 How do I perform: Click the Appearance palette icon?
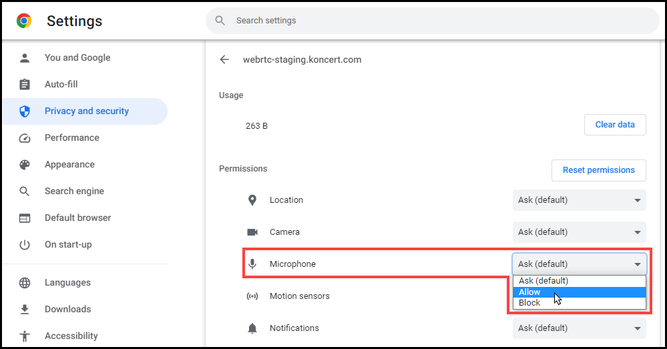[x=25, y=165]
